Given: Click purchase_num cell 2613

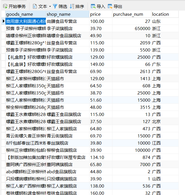Looking at the screenshot, I should (x=132, y=71).
